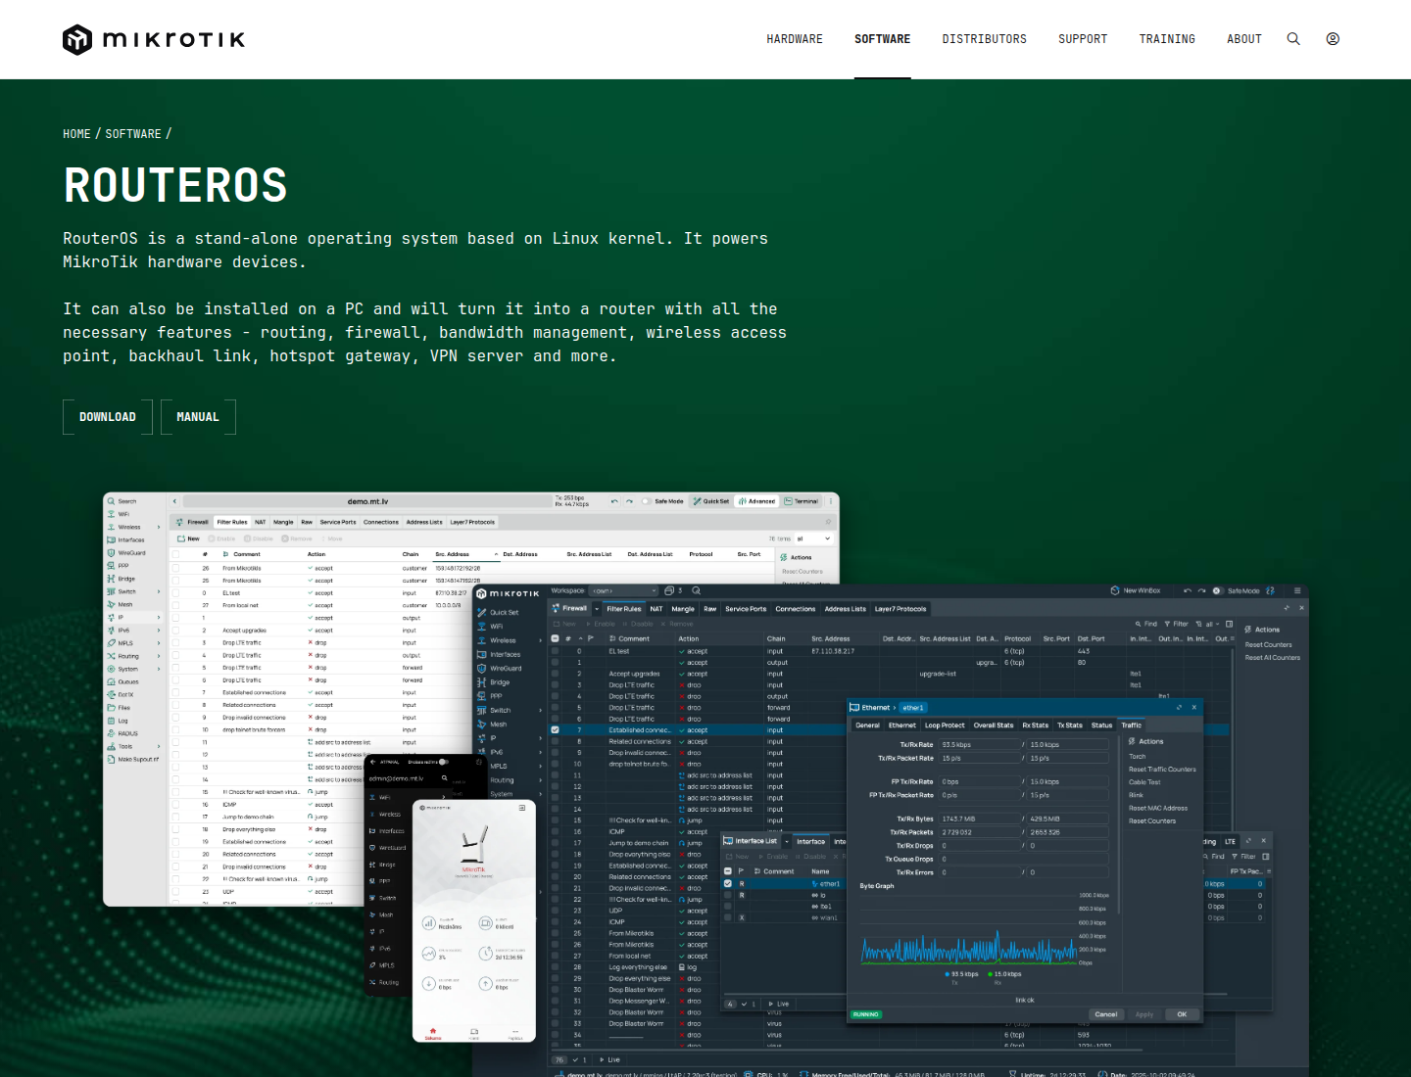Open the user account icon in the header
Screen dimensions: 1411x1077
1333,39
